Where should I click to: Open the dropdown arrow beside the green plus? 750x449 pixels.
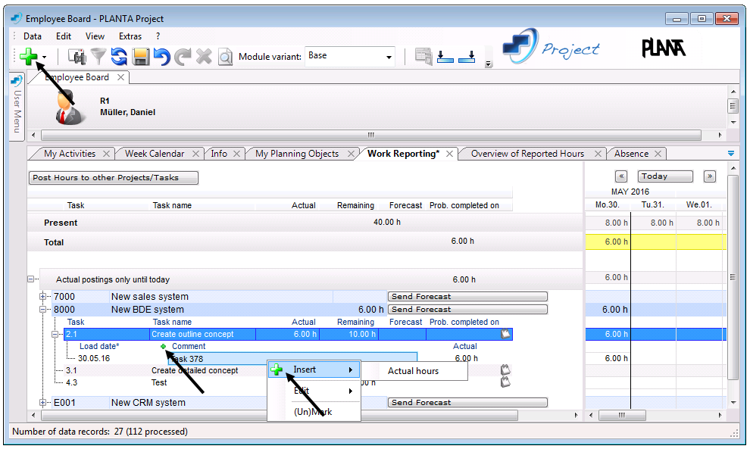[45, 57]
